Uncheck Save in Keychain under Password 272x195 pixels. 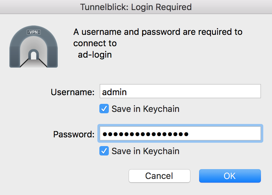coord(104,151)
